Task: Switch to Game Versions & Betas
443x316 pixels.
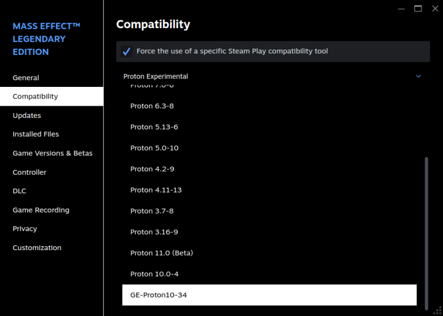Action: 51,153
